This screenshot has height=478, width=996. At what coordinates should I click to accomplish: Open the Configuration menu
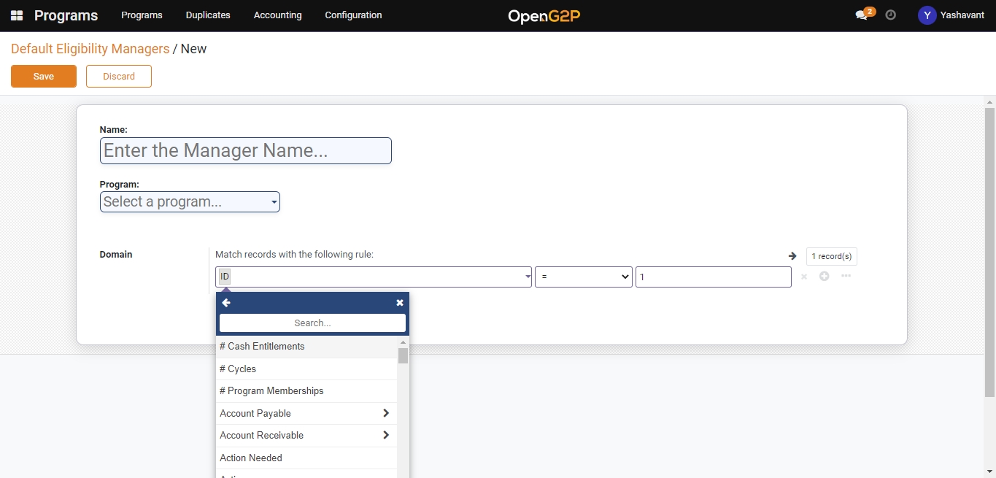[353, 15]
